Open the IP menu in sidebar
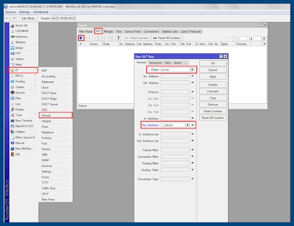The width and height of the screenshot is (294, 226). click(23, 70)
